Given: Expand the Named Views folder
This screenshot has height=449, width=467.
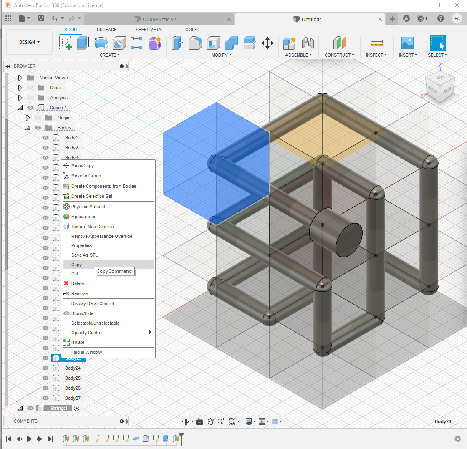Looking at the screenshot, I should tap(20, 77).
